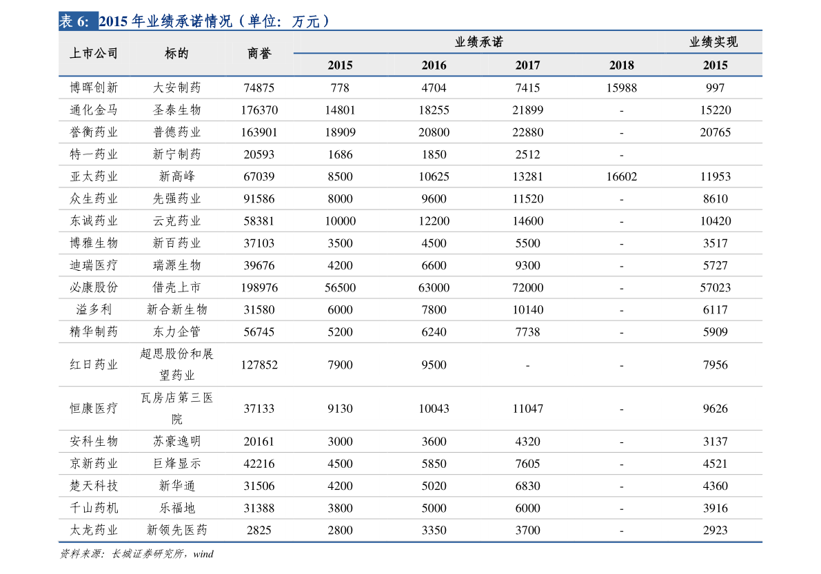The image size is (821, 574).
Task: Select target '新宁制药'
Action: click(x=176, y=154)
